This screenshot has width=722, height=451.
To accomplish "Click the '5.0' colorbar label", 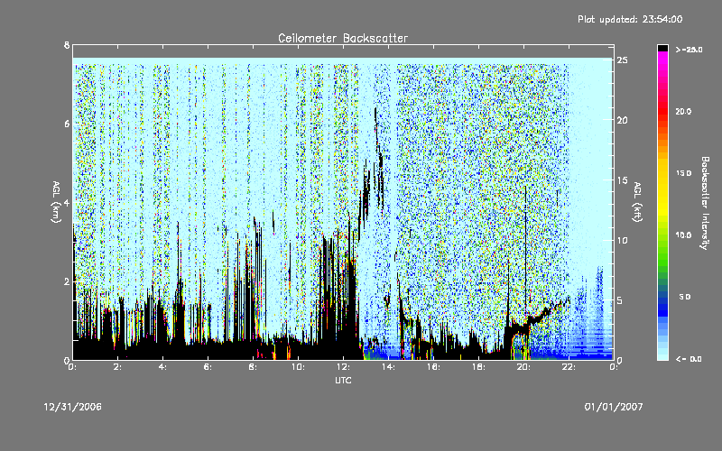I will click(685, 297).
